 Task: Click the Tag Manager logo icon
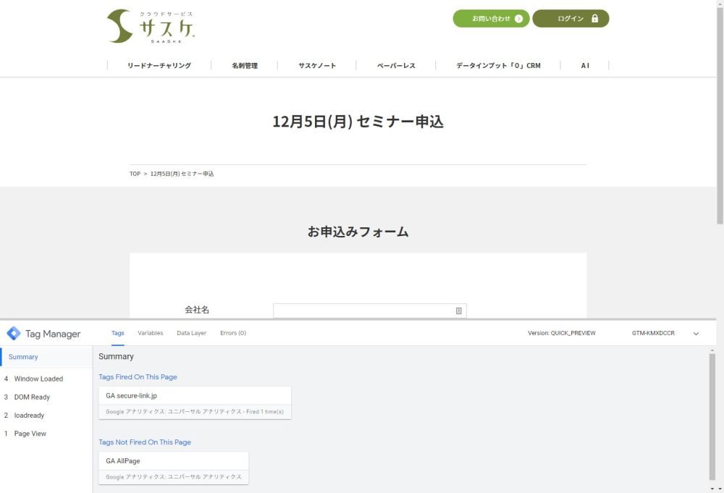pyautogui.click(x=14, y=334)
